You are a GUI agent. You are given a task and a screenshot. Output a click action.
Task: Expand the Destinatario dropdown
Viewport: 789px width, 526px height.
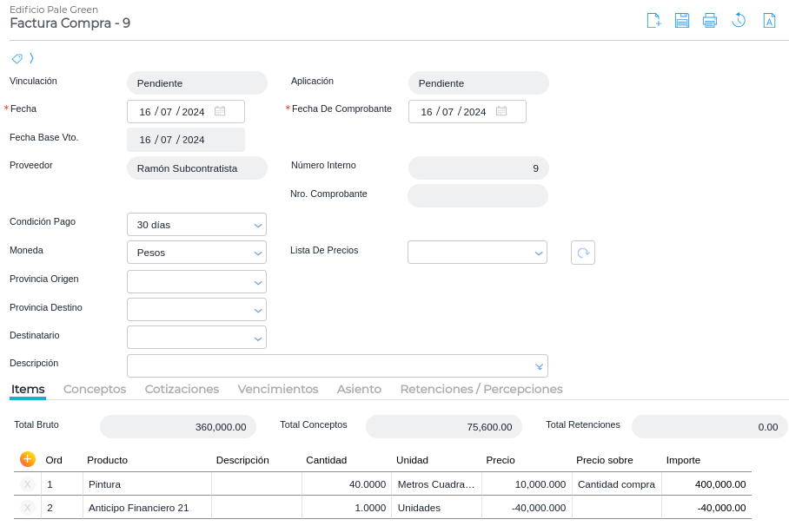tap(258, 338)
